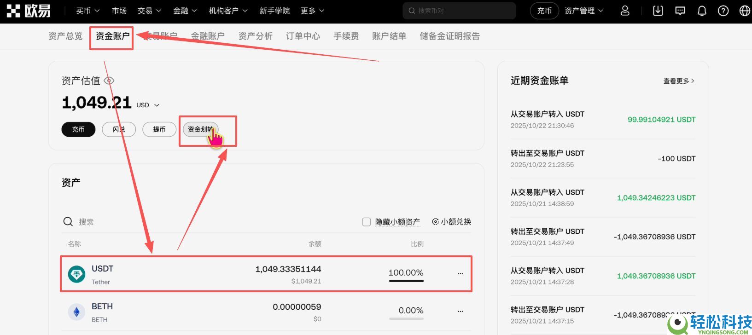Open 新手学院 in the top menu
The width and height of the screenshot is (752, 335).
click(x=274, y=11)
